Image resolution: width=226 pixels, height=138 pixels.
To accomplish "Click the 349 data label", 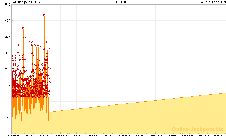I will (x=31, y=42).
